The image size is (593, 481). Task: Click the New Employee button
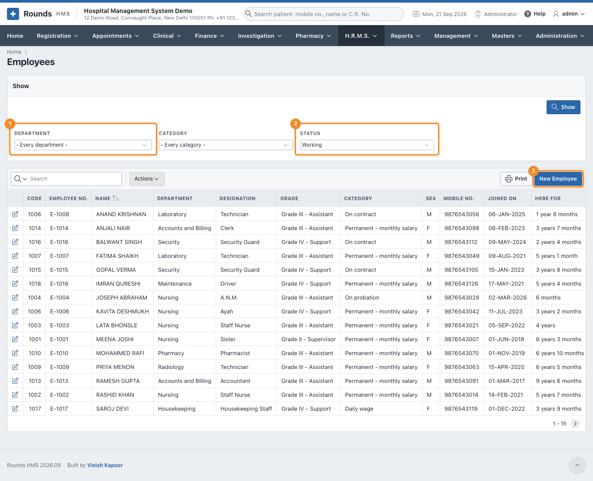[x=558, y=179]
